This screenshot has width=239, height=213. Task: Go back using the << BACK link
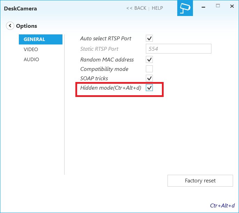tap(136, 8)
